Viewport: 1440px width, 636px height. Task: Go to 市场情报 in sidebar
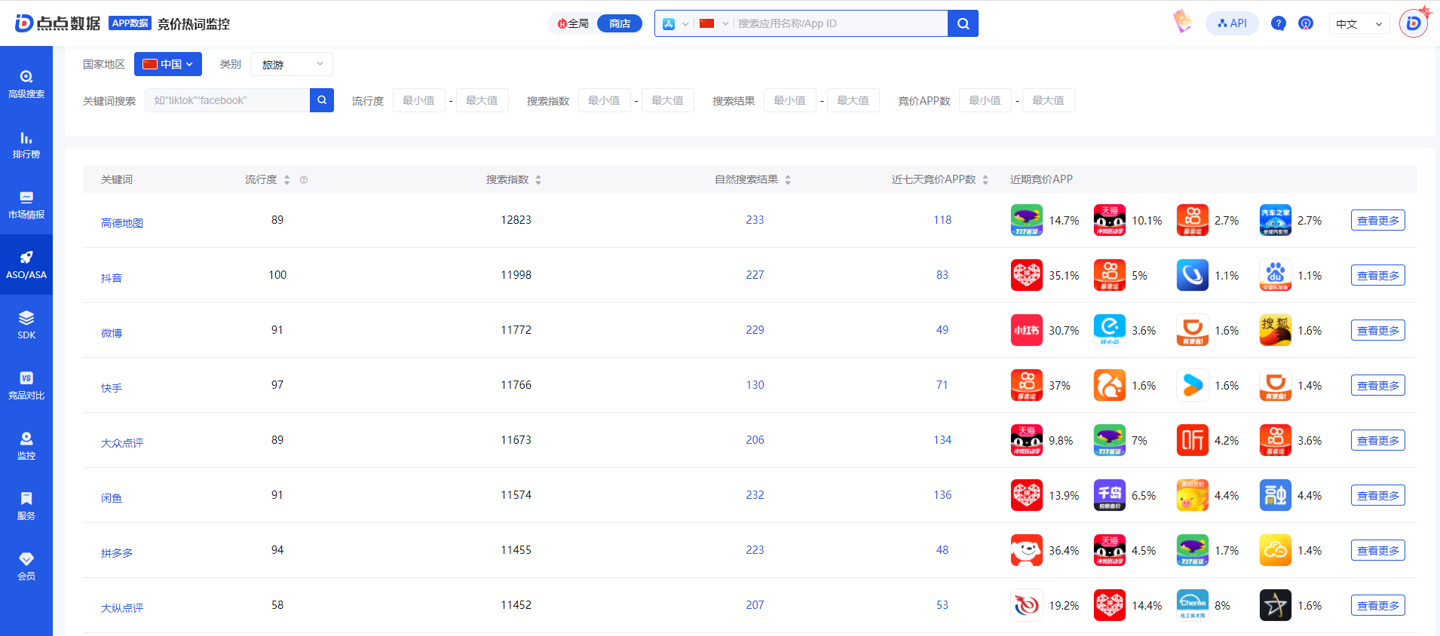pyautogui.click(x=26, y=205)
